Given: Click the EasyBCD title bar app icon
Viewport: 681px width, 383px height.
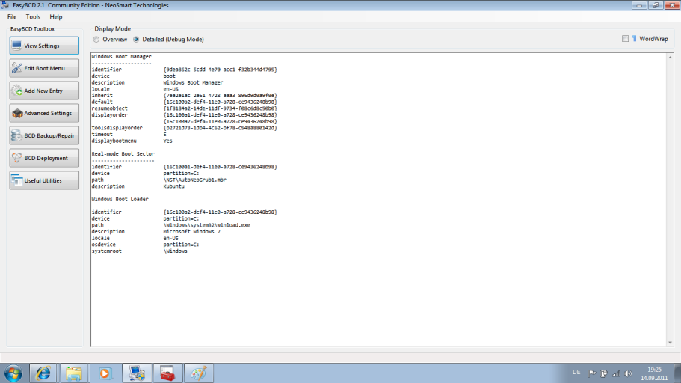Looking at the screenshot, I should tap(5, 5).
